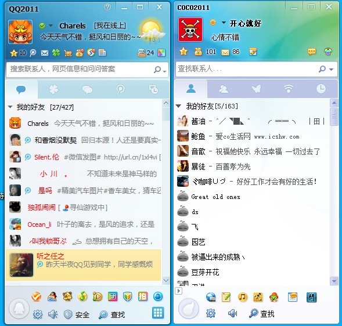
Task: Open the network browser icon in COCO2011 bottom bar
Action: click(x=211, y=297)
